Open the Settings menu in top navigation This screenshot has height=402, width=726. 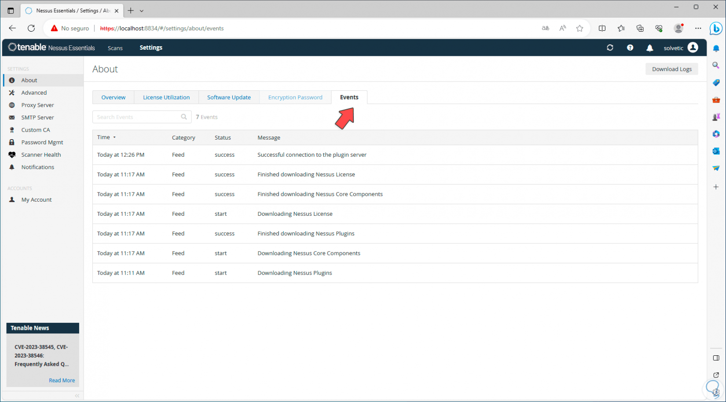click(x=151, y=48)
